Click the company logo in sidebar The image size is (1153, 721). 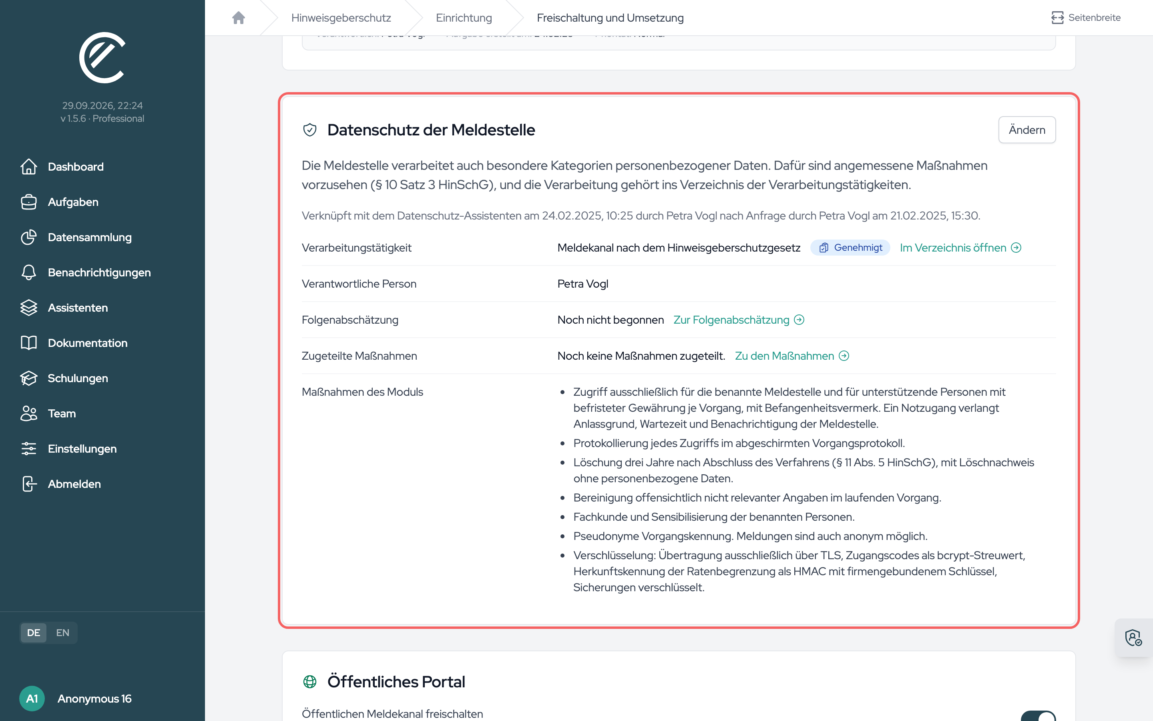pyautogui.click(x=102, y=58)
